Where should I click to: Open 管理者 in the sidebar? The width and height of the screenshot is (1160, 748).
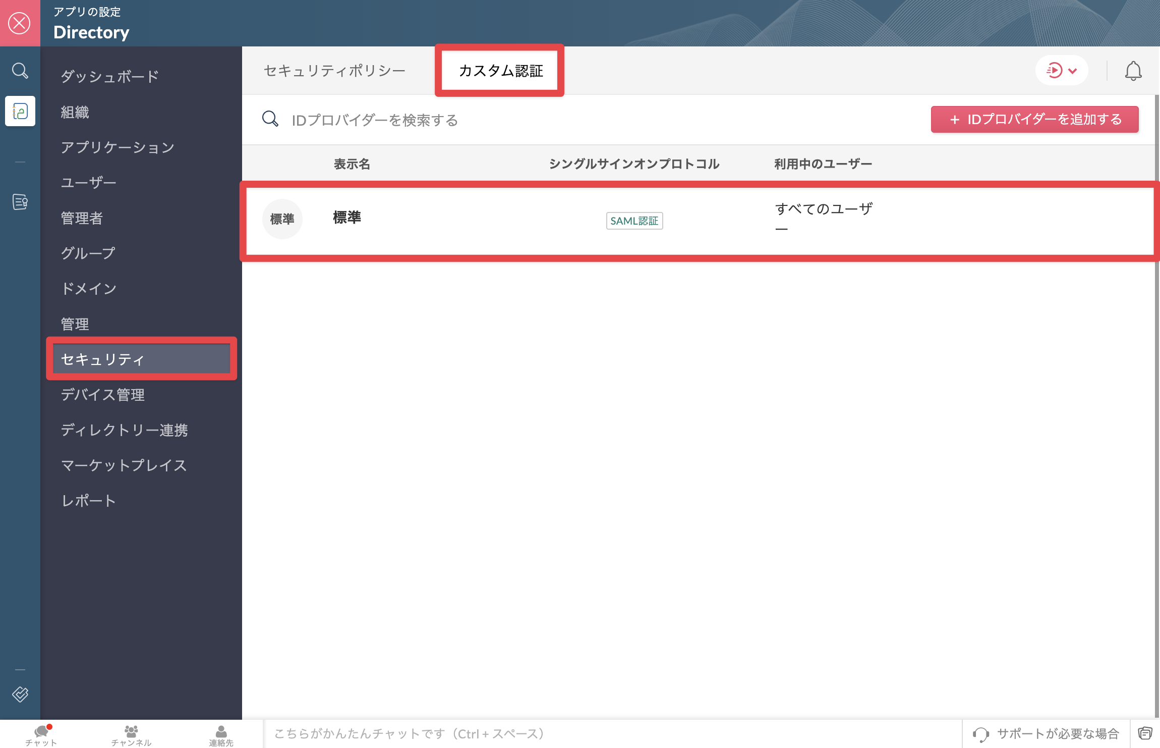pos(82,218)
